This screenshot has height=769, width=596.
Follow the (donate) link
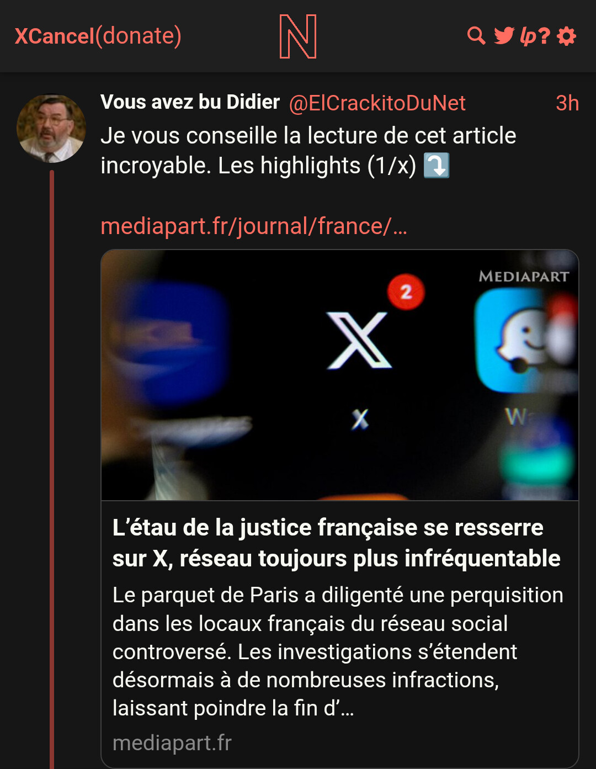click(139, 36)
